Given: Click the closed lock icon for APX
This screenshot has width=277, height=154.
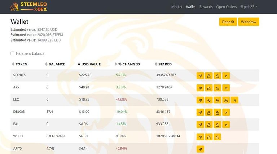Looking at the screenshot, I should tap(208, 88).
